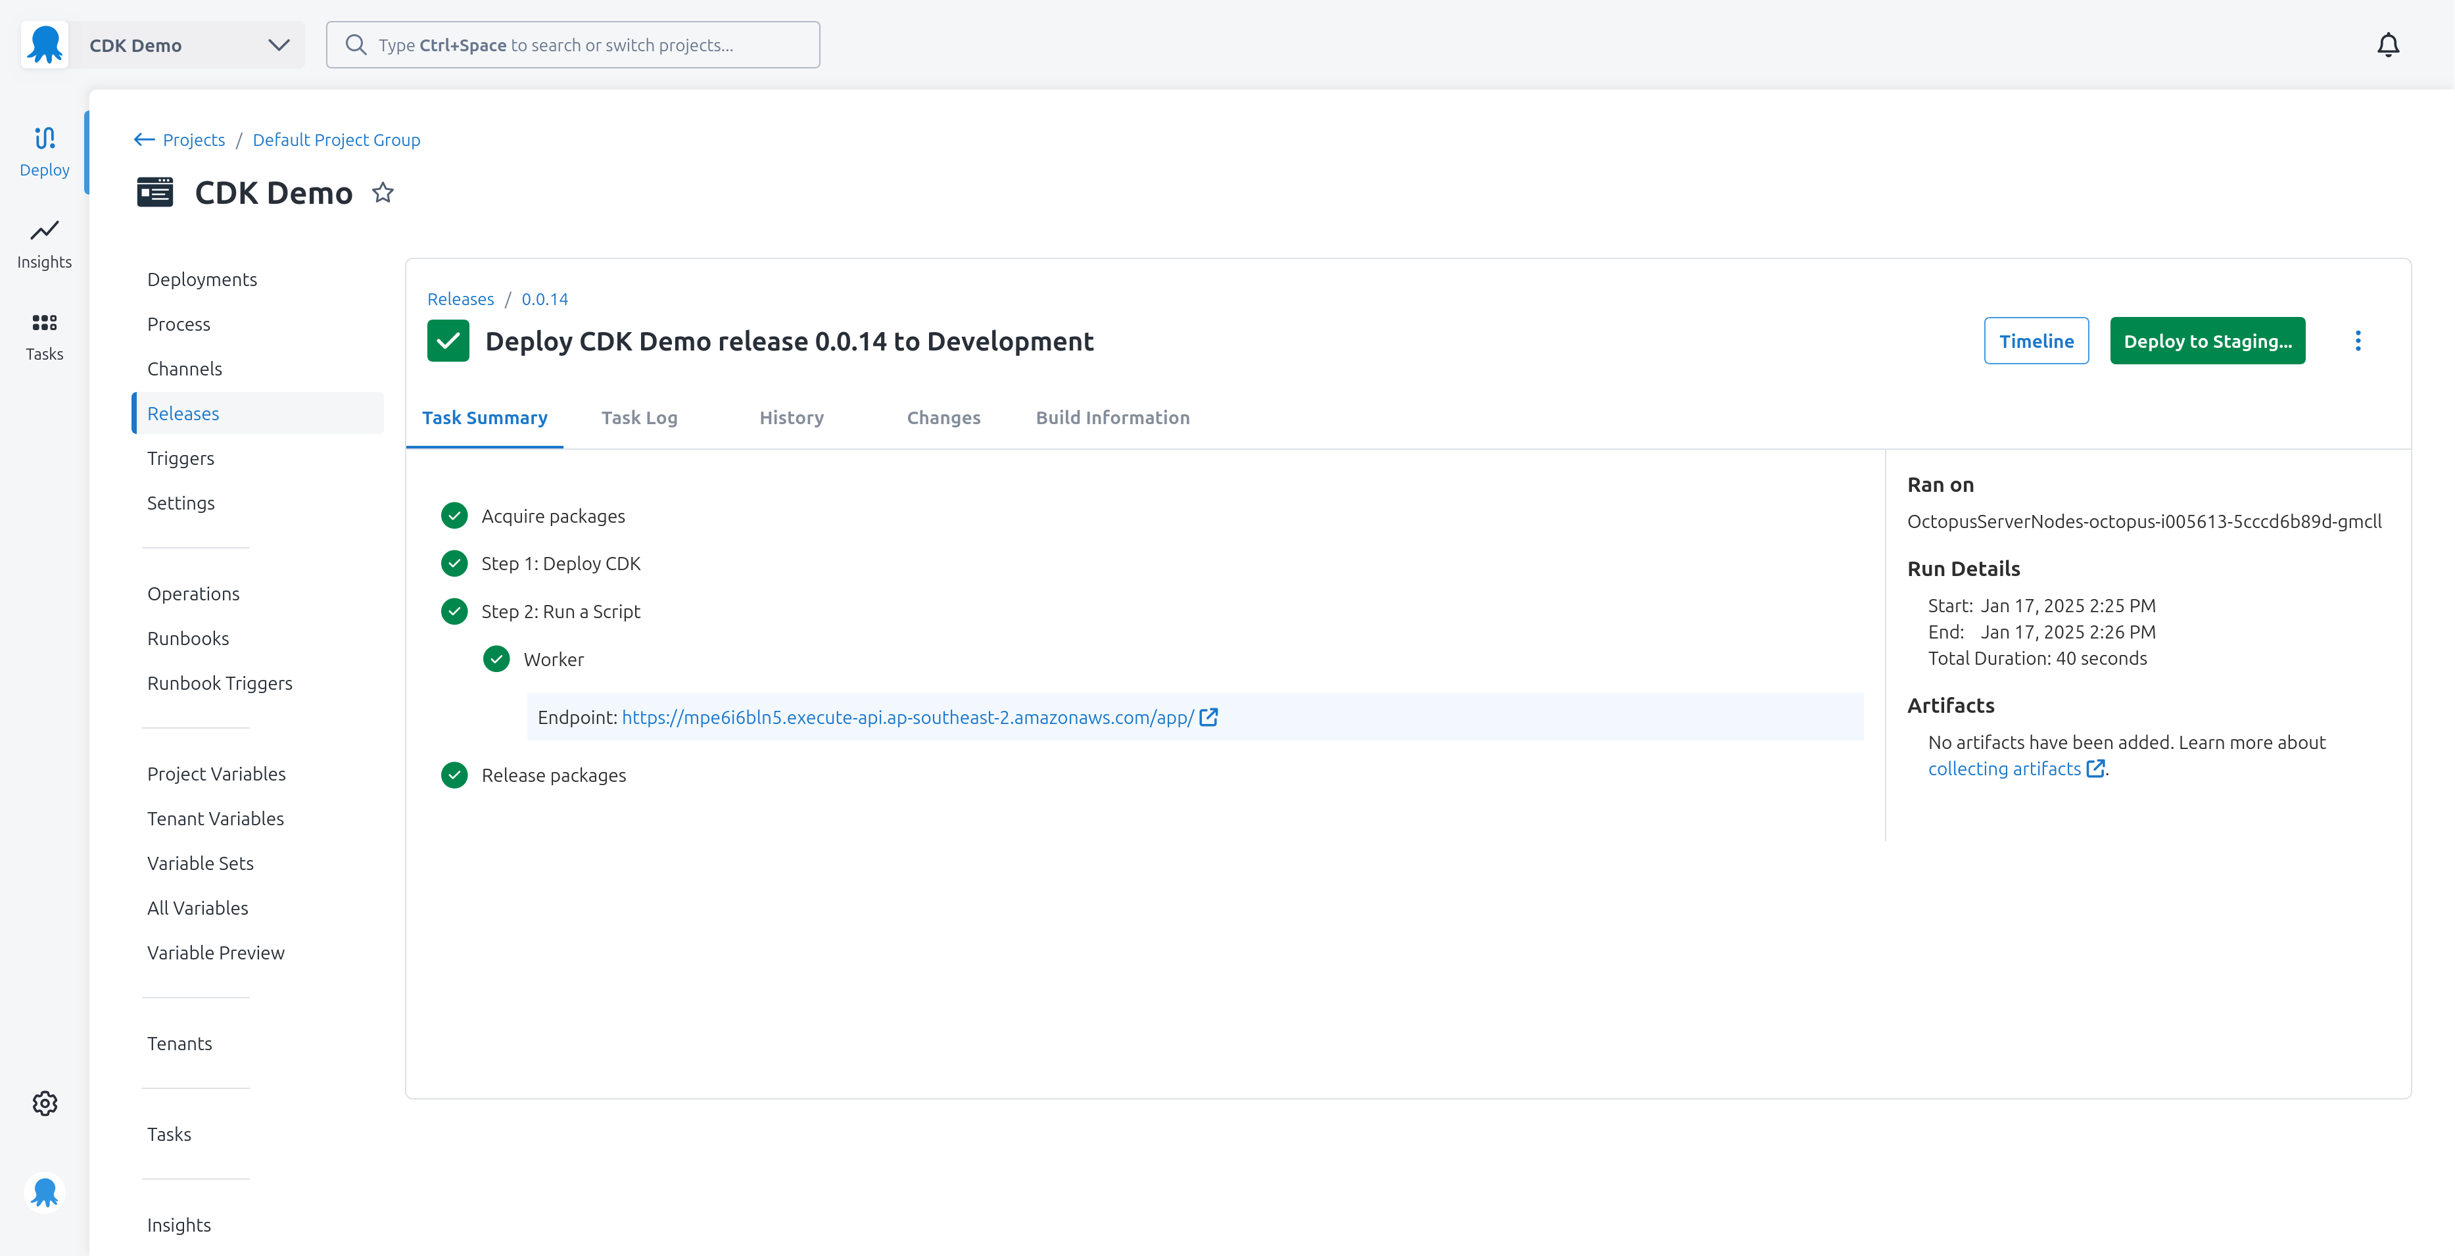Click the Tasks grid icon in the sidebar

pos(44,335)
